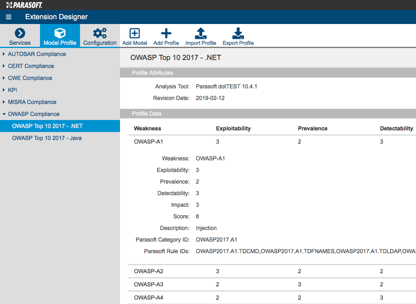Click the Detectability column header
The height and width of the screenshot is (304, 416).
pyautogui.click(x=396, y=128)
